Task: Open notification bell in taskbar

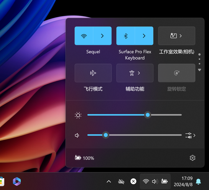Action: [198, 182]
